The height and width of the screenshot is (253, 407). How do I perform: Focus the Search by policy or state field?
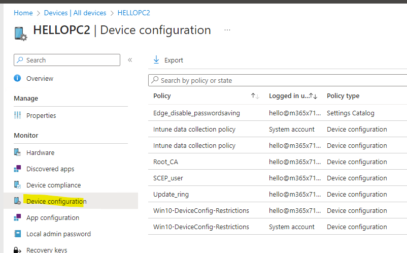278,80
